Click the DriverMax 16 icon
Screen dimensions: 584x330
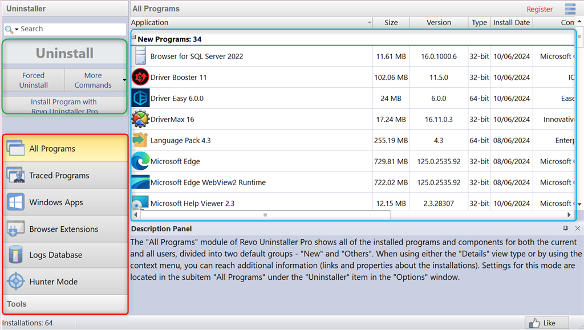(x=140, y=119)
